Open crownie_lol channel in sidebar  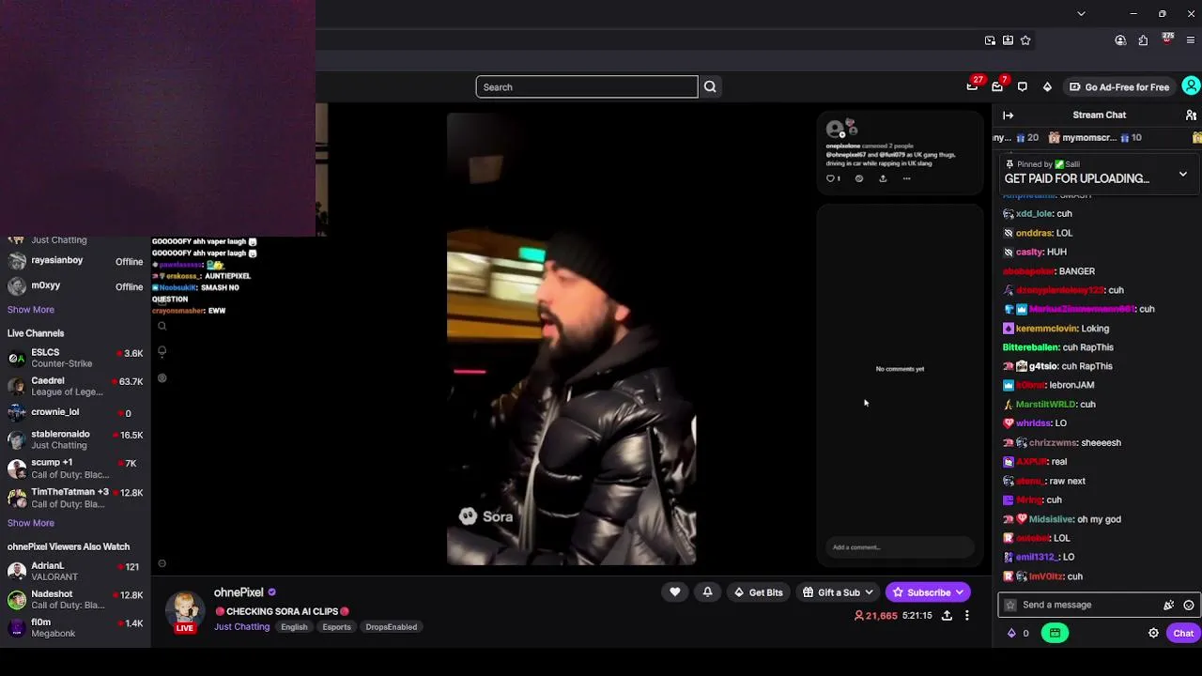pyautogui.click(x=75, y=412)
